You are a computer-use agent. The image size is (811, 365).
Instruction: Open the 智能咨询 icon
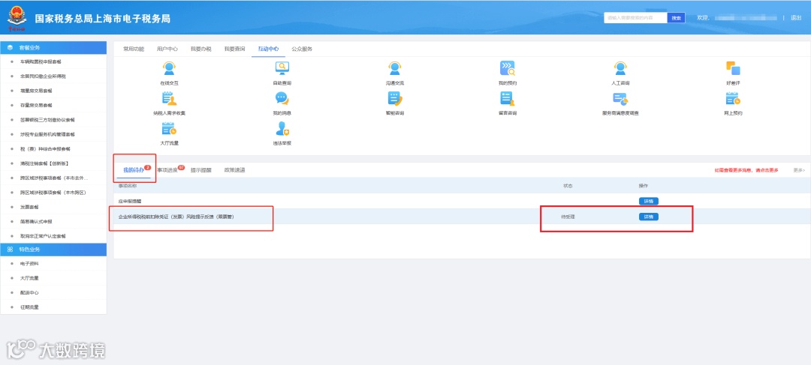395,99
